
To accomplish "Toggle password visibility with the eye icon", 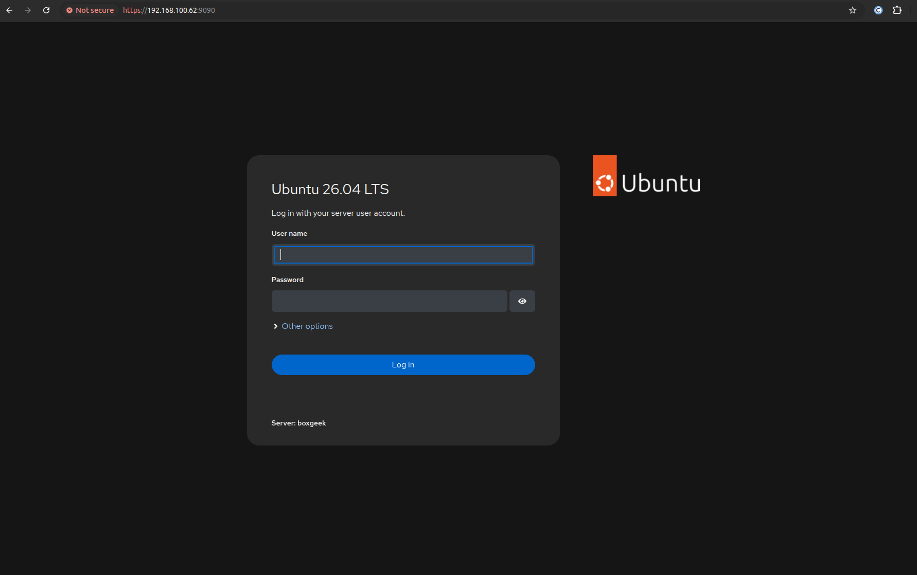I will click(x=522, y=301).
